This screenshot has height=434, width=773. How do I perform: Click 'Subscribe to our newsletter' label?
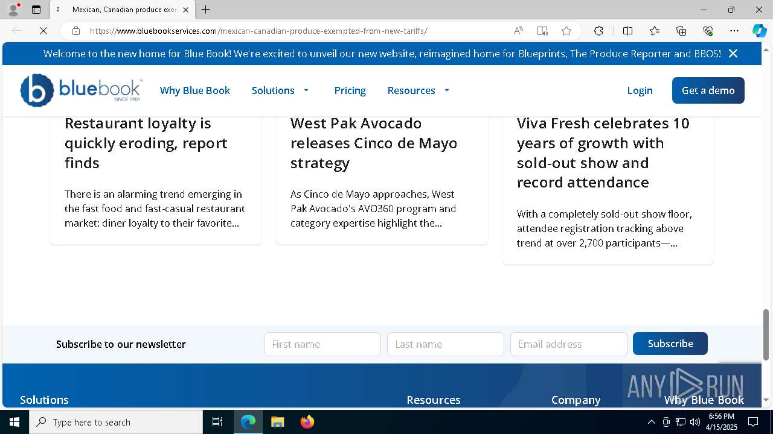pos(121,344)
